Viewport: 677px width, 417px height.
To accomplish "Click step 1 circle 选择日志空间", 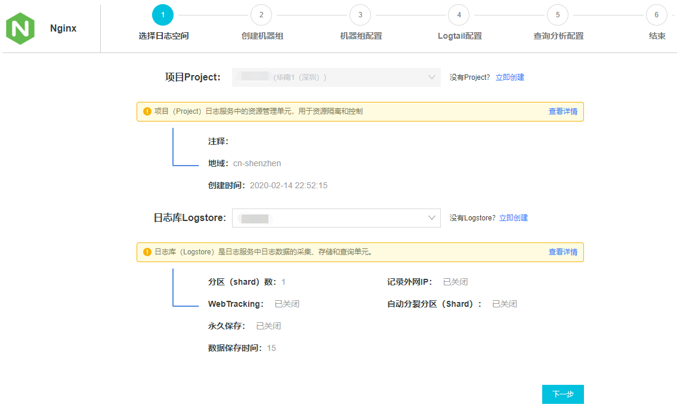I will click(163, 15).
